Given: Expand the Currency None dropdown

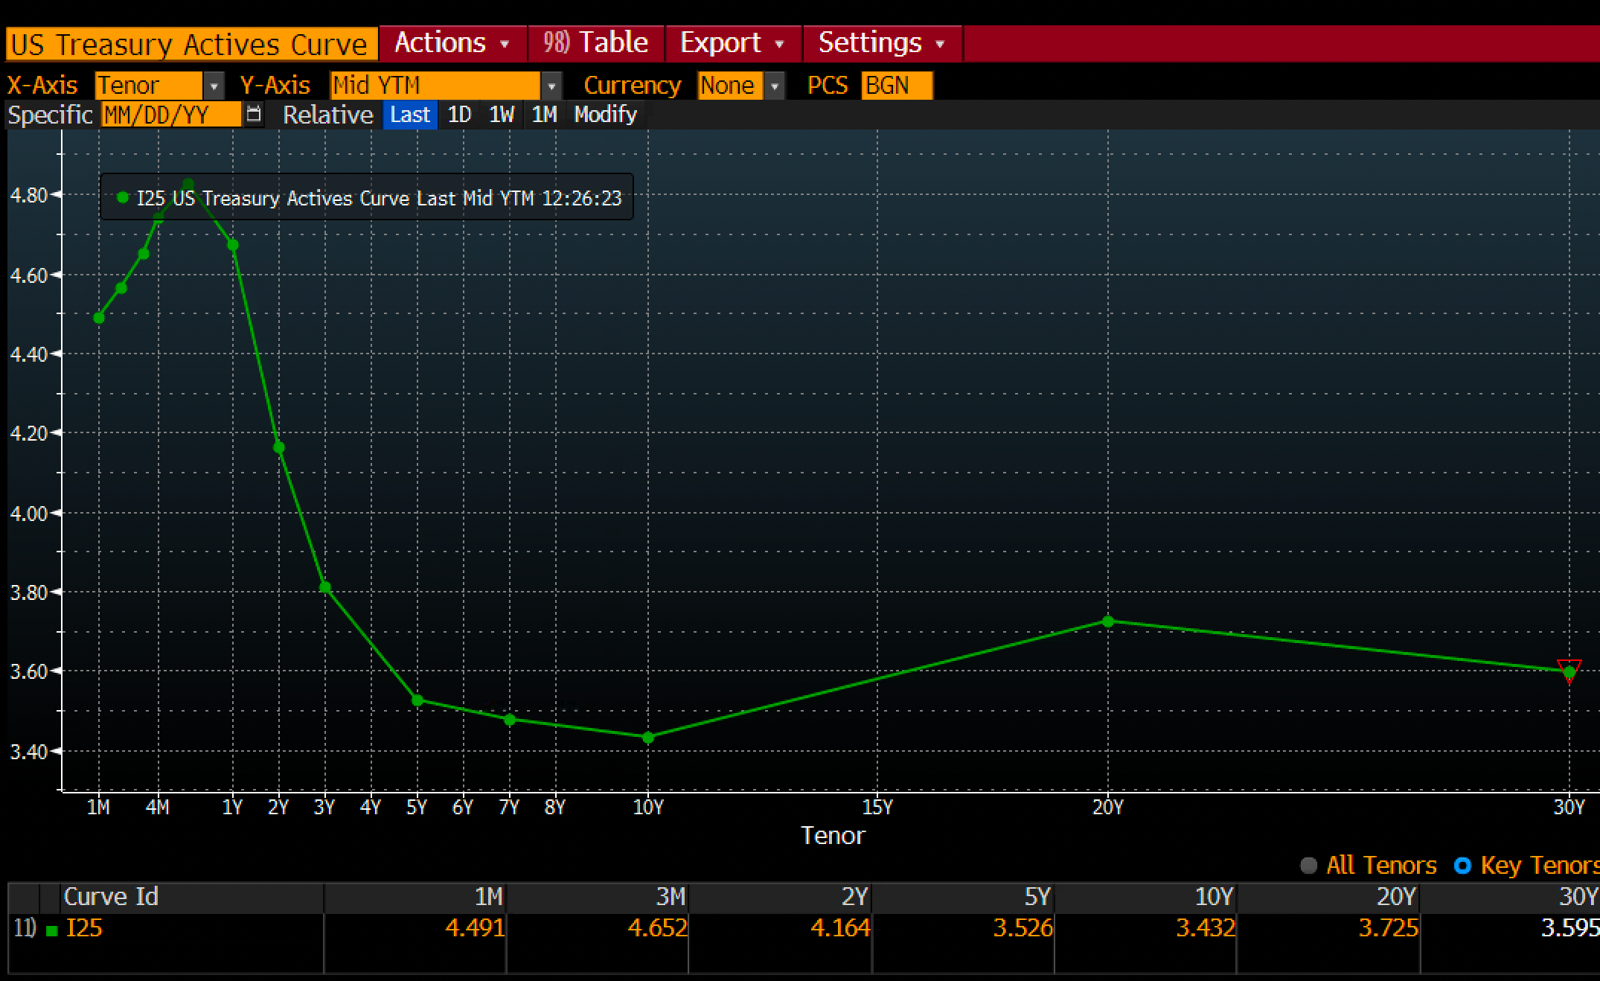Looking at the screenshot, I should pyautogui.click(x=775, y=86).
